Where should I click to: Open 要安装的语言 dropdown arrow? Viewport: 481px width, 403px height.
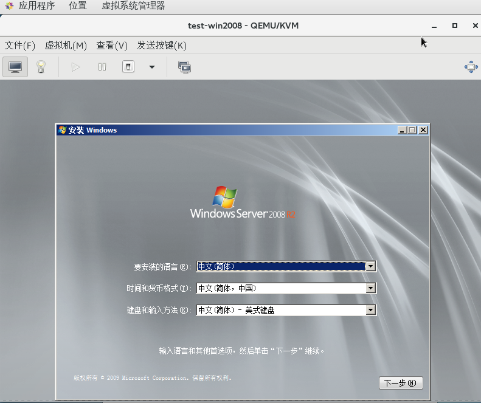pos(370,266)
